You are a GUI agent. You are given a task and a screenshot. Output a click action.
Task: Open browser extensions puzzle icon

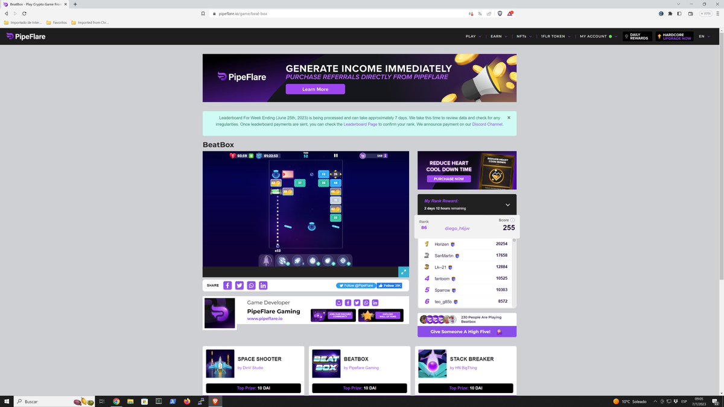tap(670, 13)
